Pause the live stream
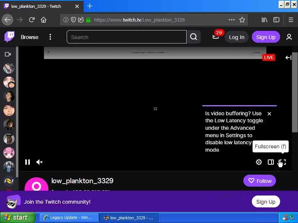 point(28,162)
